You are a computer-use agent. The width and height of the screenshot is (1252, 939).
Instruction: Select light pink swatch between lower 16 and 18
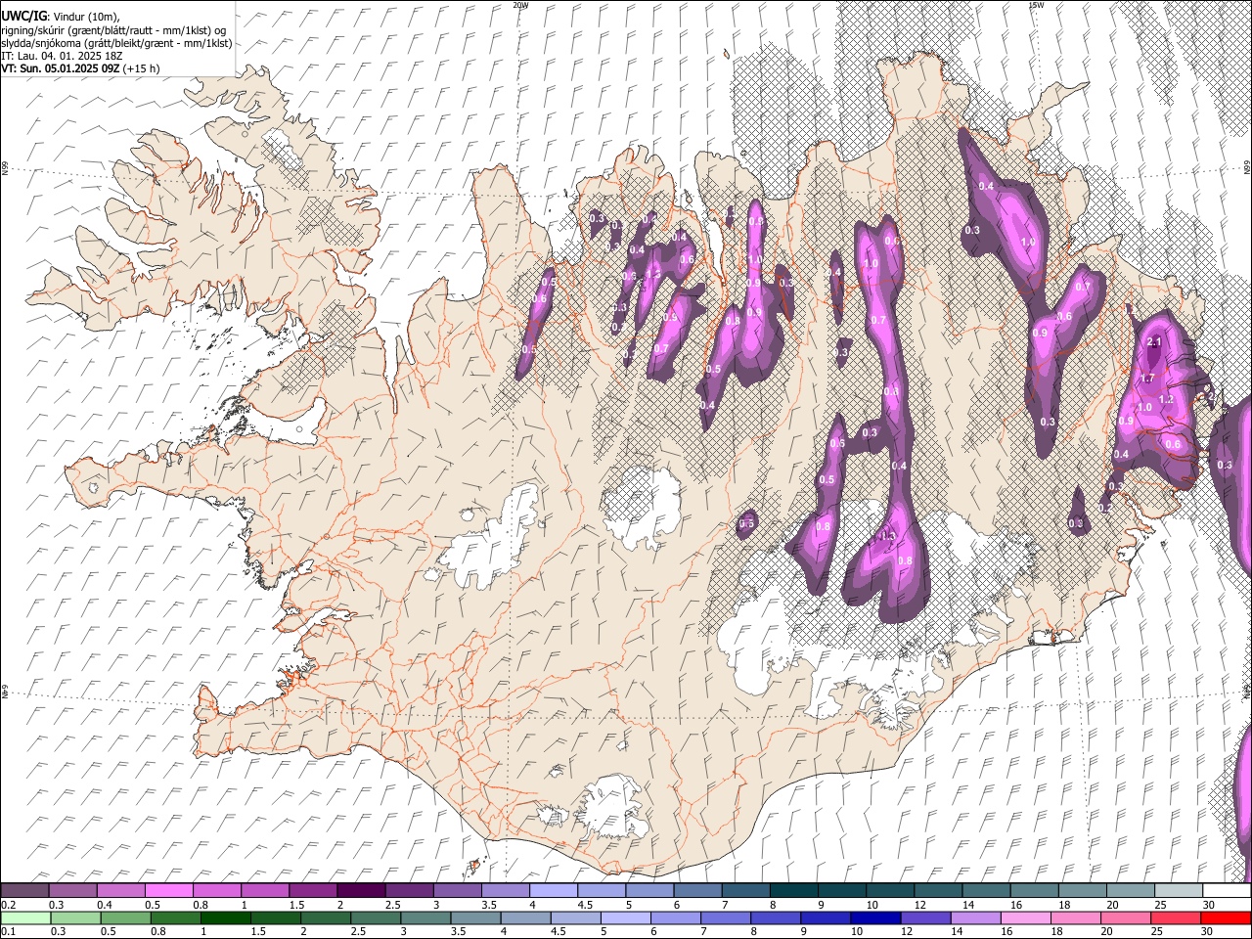pyautogui.click(x=1024, y=917)
